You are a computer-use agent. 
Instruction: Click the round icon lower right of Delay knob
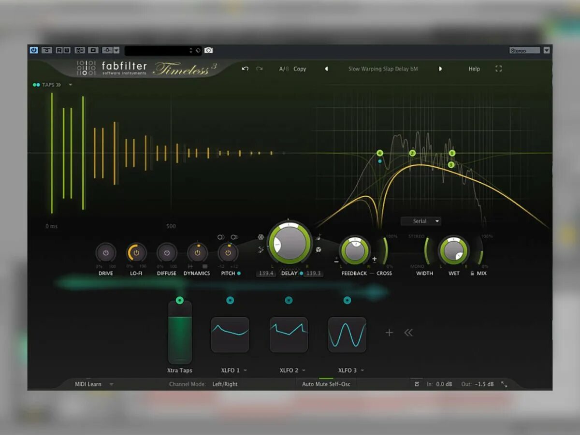pos(319,250)
